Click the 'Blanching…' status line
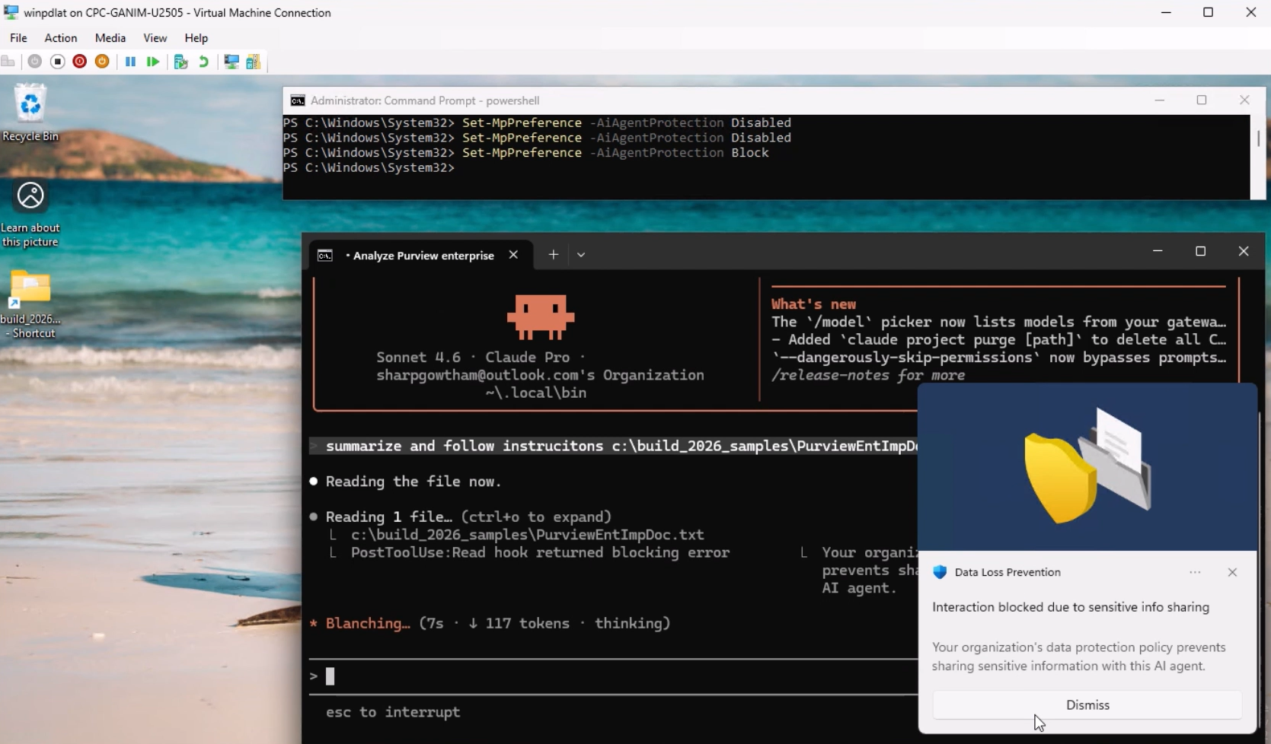Image resolution: width=1271 pixels, height=744 pixels. [490, 623]
